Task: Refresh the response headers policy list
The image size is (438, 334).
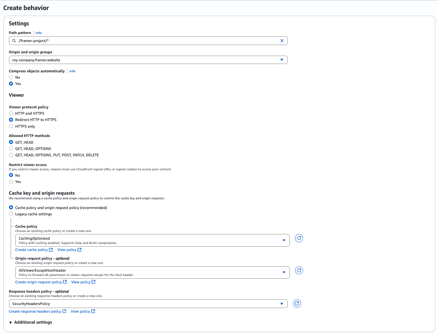Action: 297,303
